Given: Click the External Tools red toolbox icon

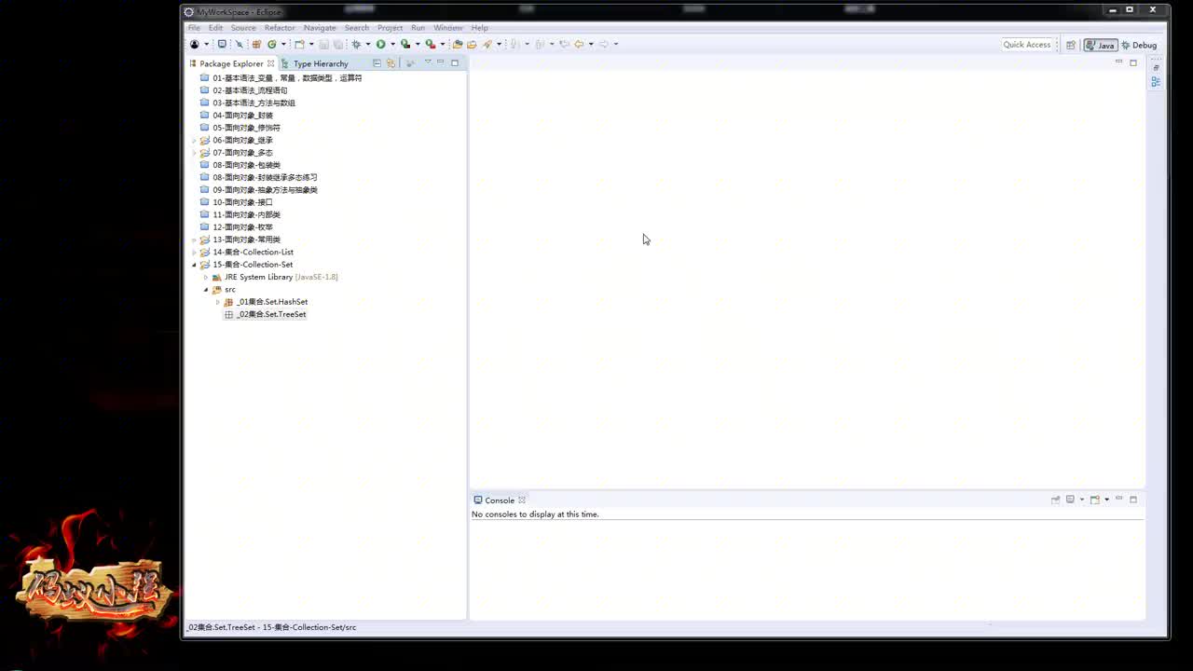Looking at the screenshot, I should click(x=430, y=44).
